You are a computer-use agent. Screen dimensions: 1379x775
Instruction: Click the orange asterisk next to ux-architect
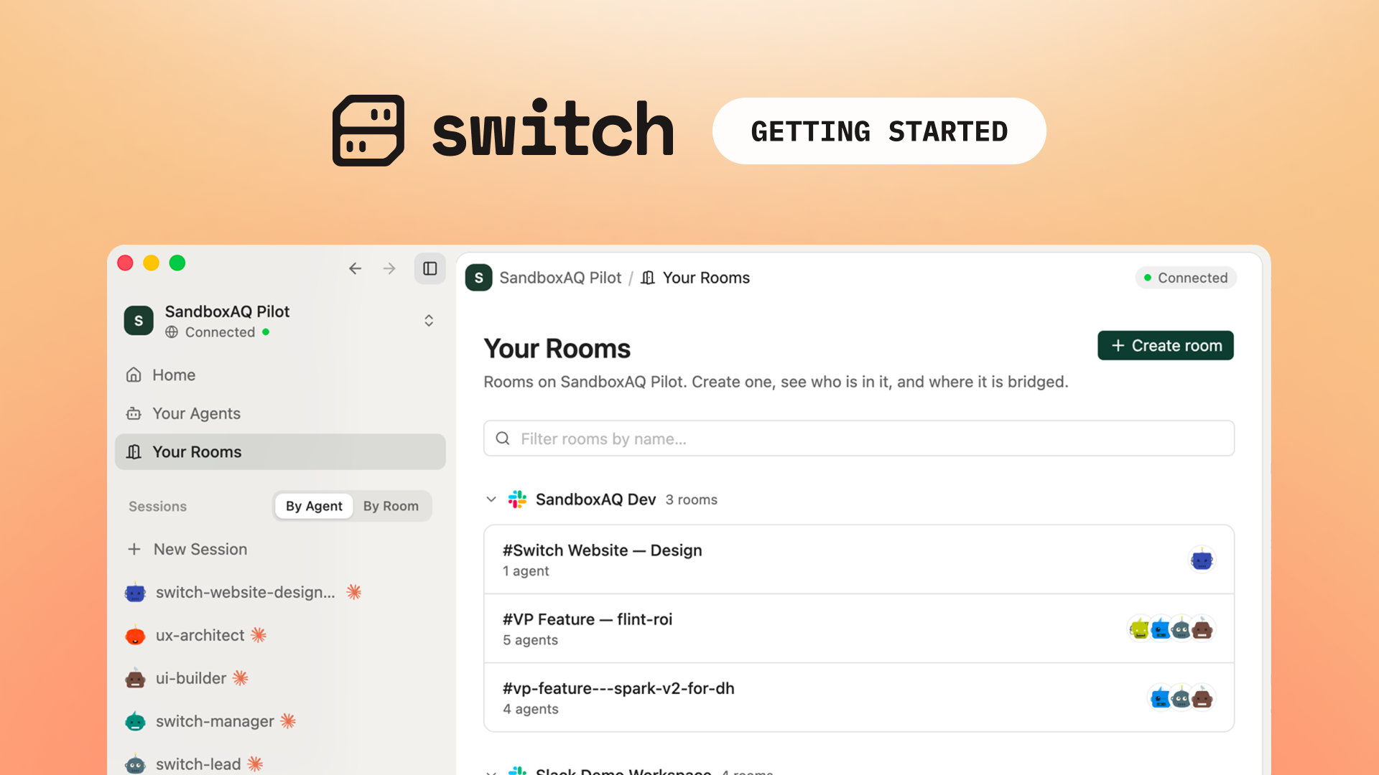click(259, 635)
